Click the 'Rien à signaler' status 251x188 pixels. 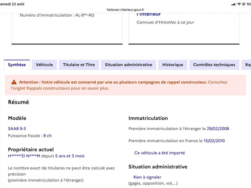click(x=147, y=177)
